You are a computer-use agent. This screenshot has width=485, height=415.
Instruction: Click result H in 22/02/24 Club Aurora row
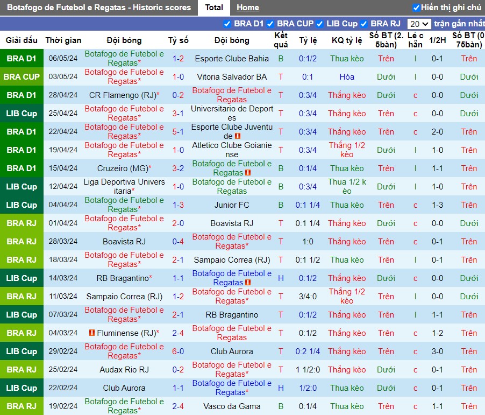(x=281, y=388)
